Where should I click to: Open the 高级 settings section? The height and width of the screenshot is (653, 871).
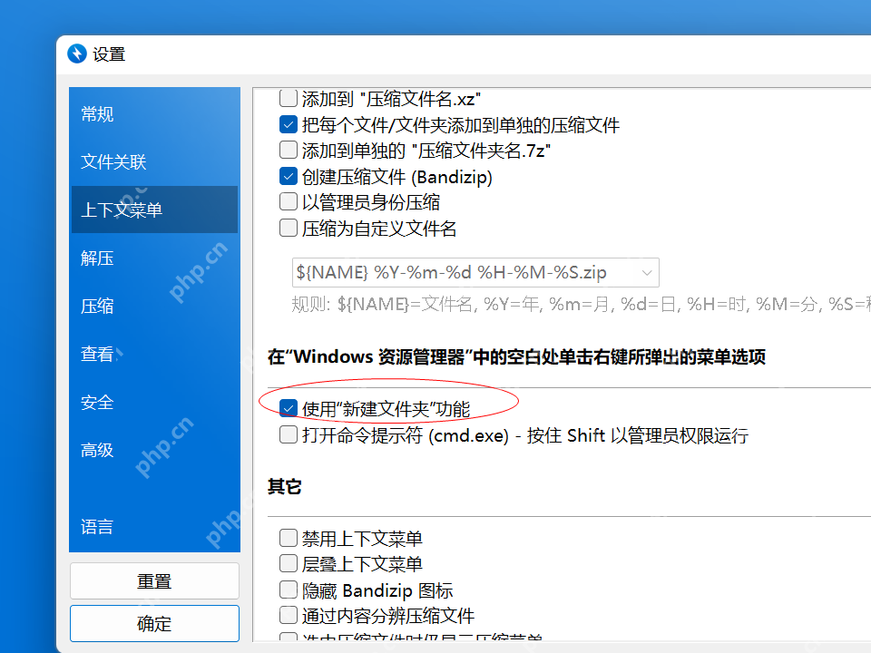[154, 450]
